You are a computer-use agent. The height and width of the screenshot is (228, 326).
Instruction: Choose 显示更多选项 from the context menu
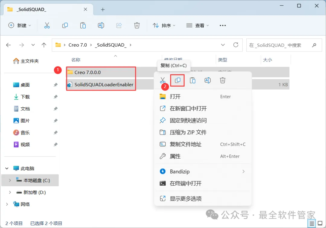click(203, 199)
